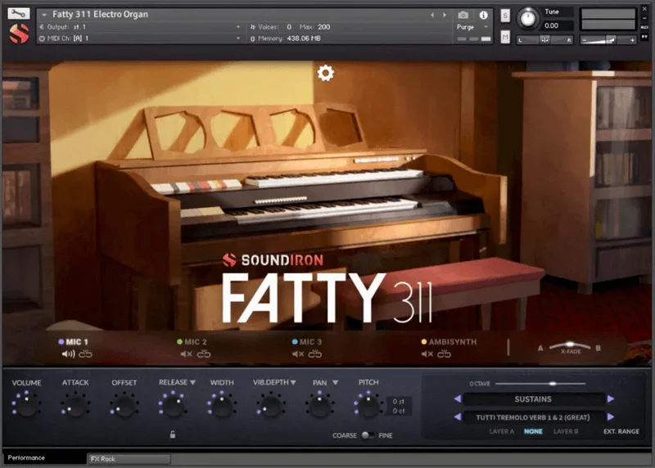Select previous articulation left of SUSTAINS
655x468 pixels.
pyautogui.click(x=458, y=398)
